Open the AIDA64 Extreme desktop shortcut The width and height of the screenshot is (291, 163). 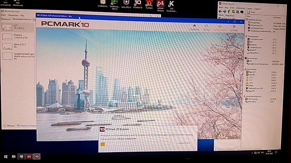point(161,6)
